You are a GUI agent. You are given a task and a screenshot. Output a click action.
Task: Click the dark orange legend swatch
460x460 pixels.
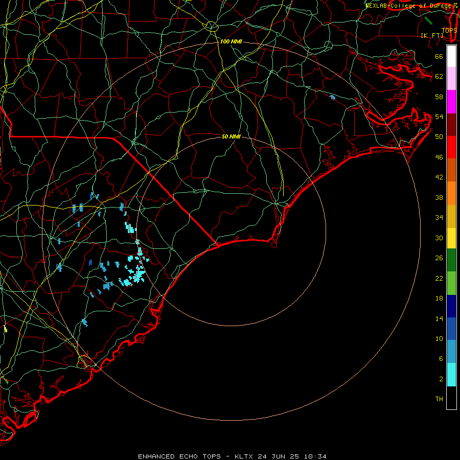tap(451, 170)
